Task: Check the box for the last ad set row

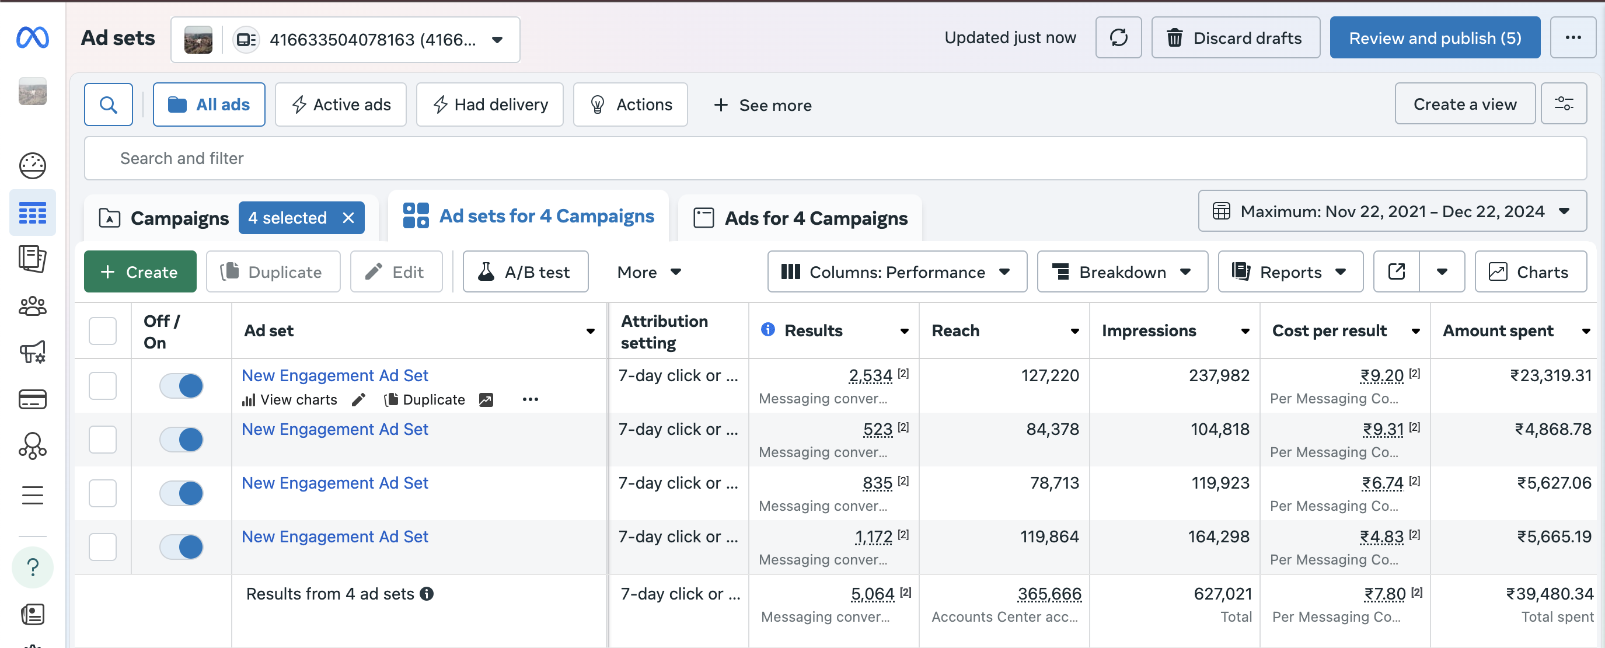Action: (x=103, y=546)
